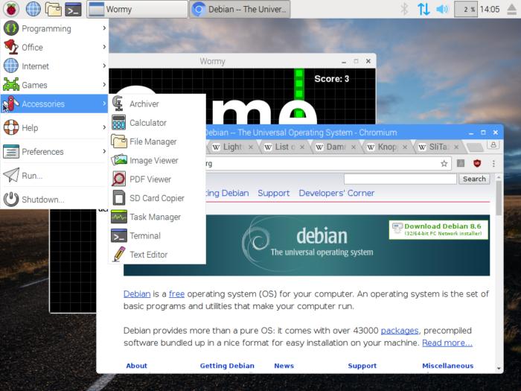521x391 pixels.
Task: Open the Raspberry Pi main menu button
Action: point(11,9)
